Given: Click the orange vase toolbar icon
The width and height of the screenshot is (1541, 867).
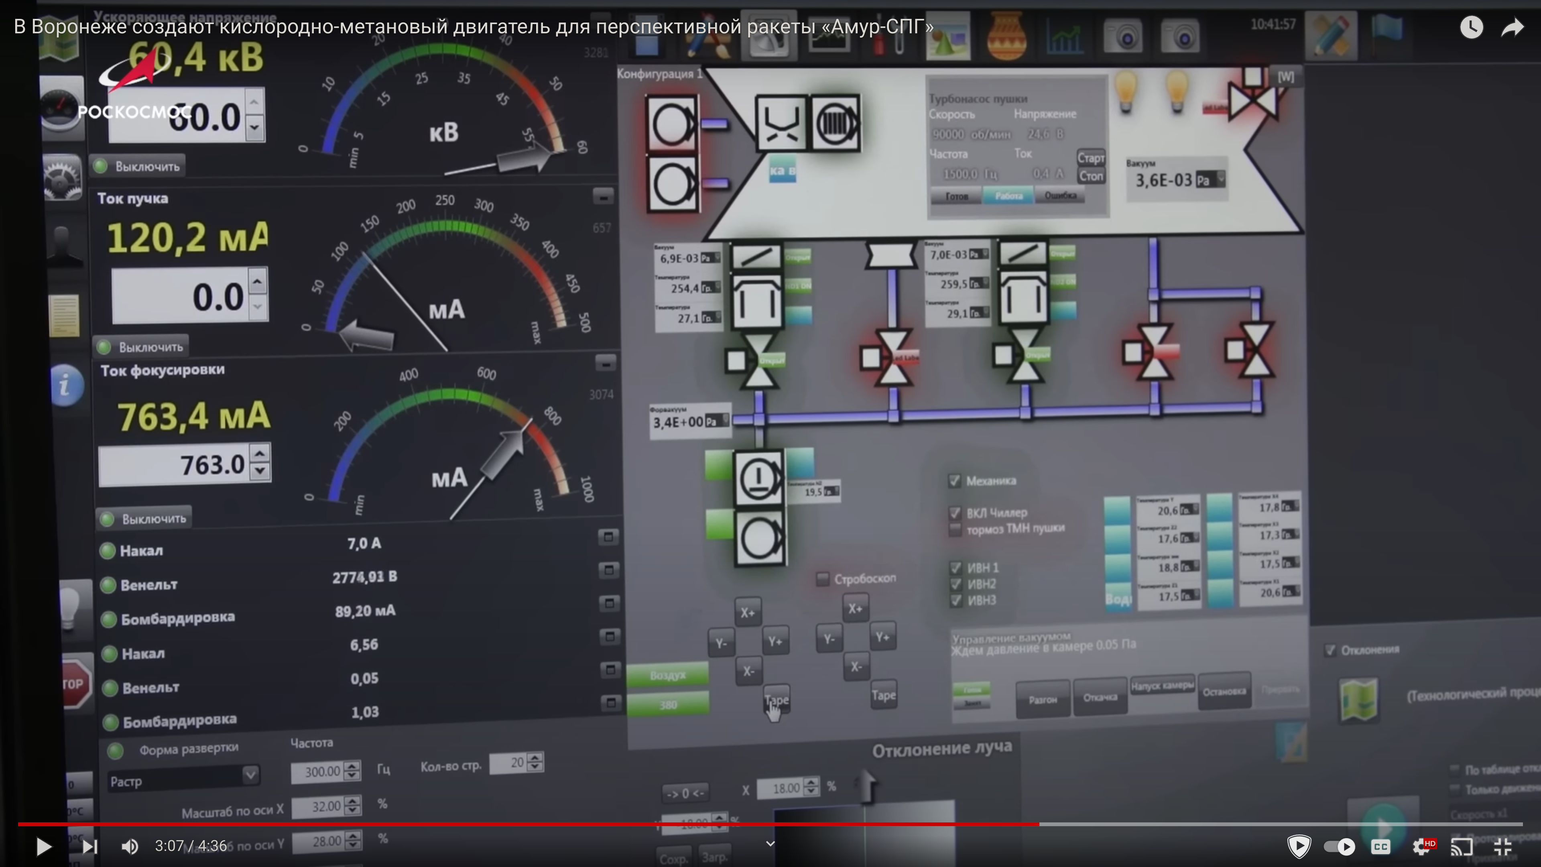Looking at the screenshot, I should [1006, 37].
